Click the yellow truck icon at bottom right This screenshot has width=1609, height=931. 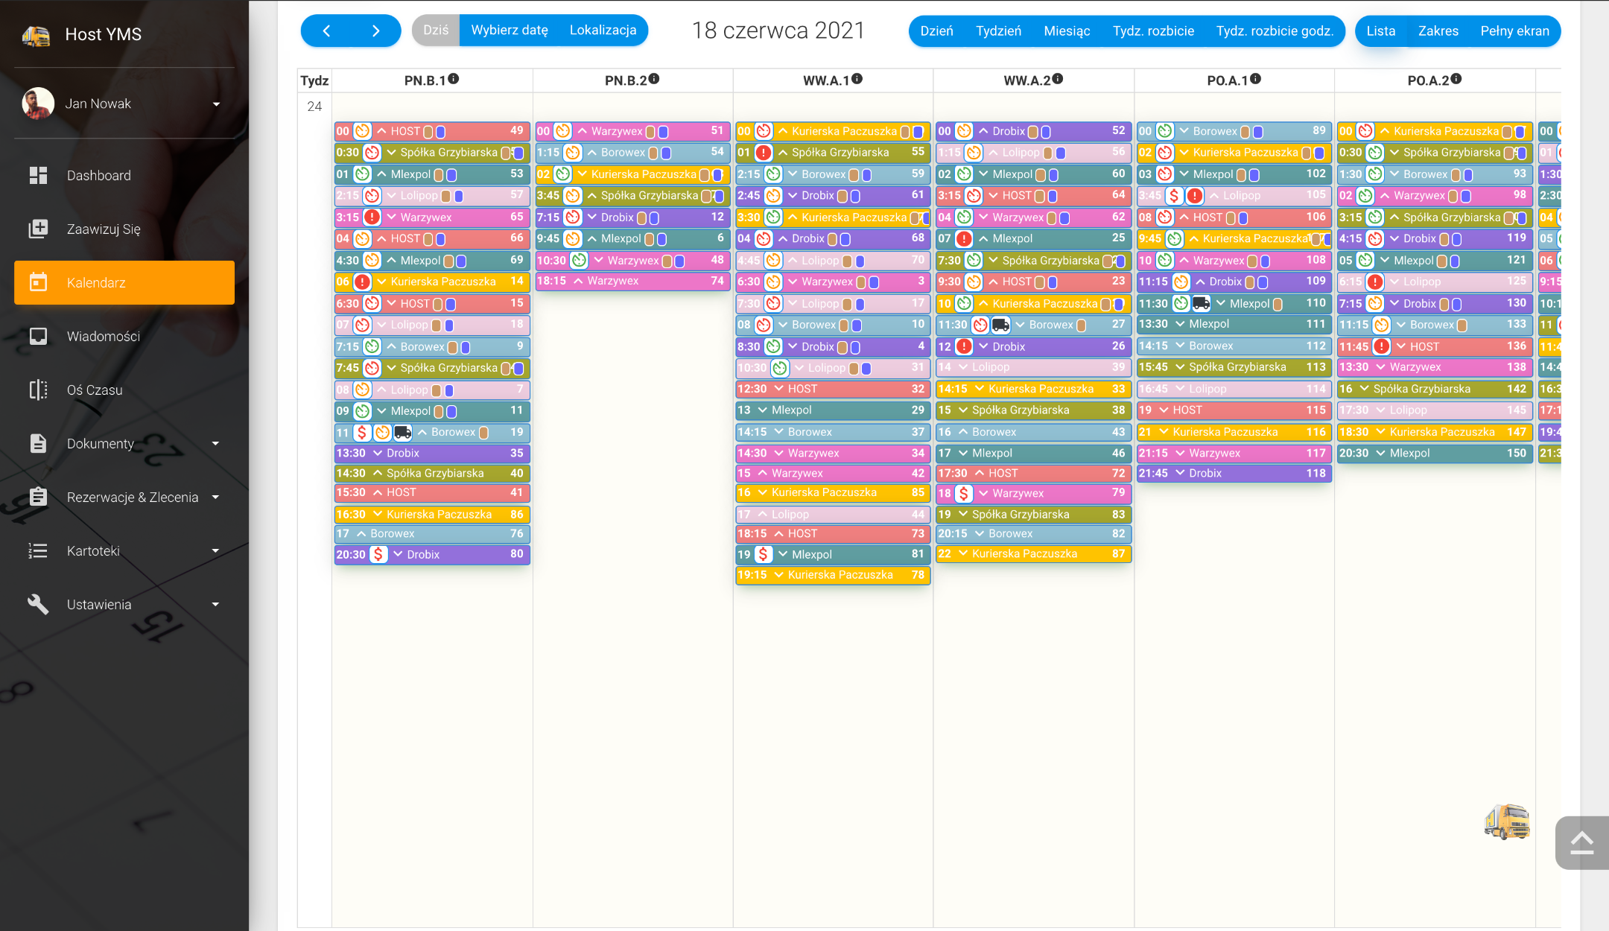click(x=1507, y=822)
